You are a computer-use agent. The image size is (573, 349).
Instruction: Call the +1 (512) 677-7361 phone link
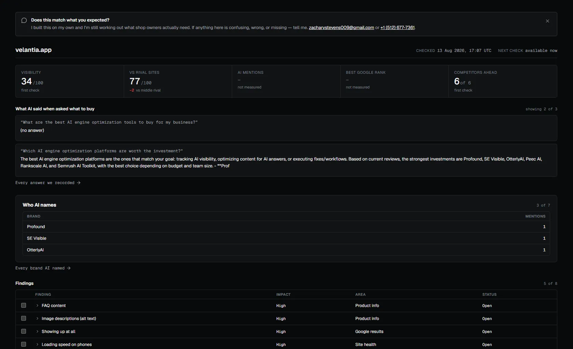(397, 28)
